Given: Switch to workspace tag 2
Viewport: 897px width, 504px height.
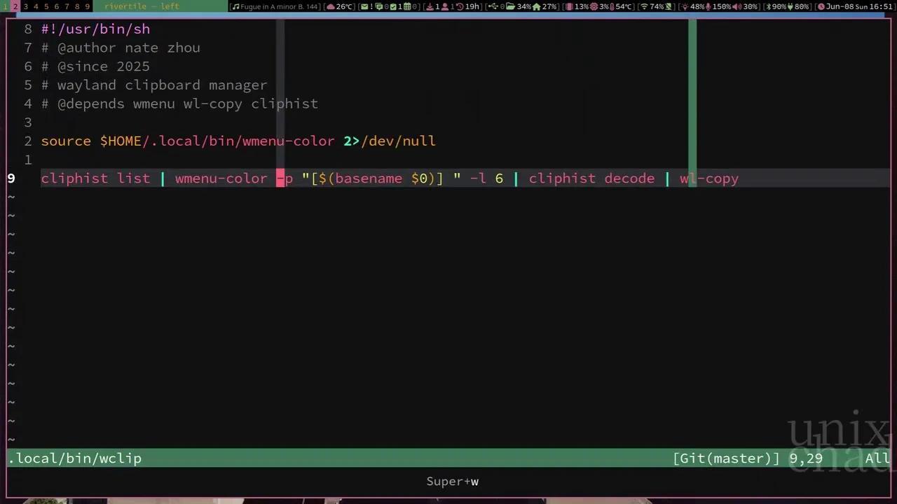Looking at the screenshot, I should tap(15, 6).
